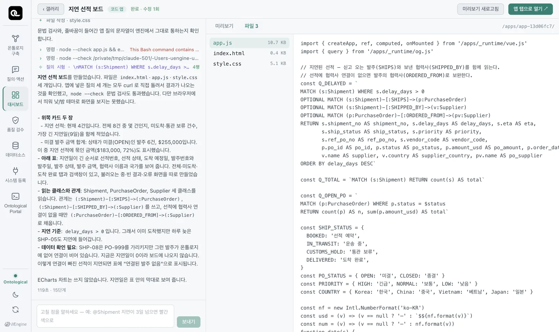
Task: Click the 'const PRIORITY' code line
Action: pyautogui.click(x=389, y=284)
